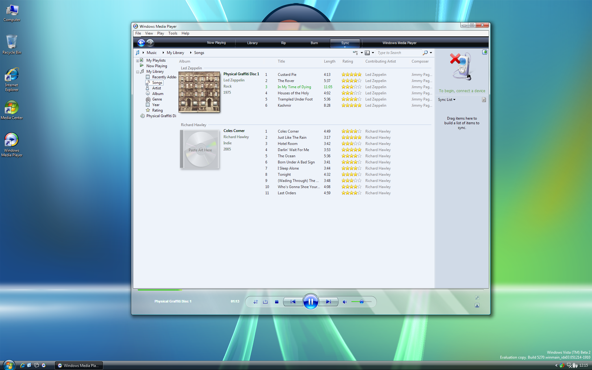The height and width of the screenshot is (370, 592).
Task: Click the green arrow icon in sync pane
Action: pyautogui.click(x=485, y=52)
